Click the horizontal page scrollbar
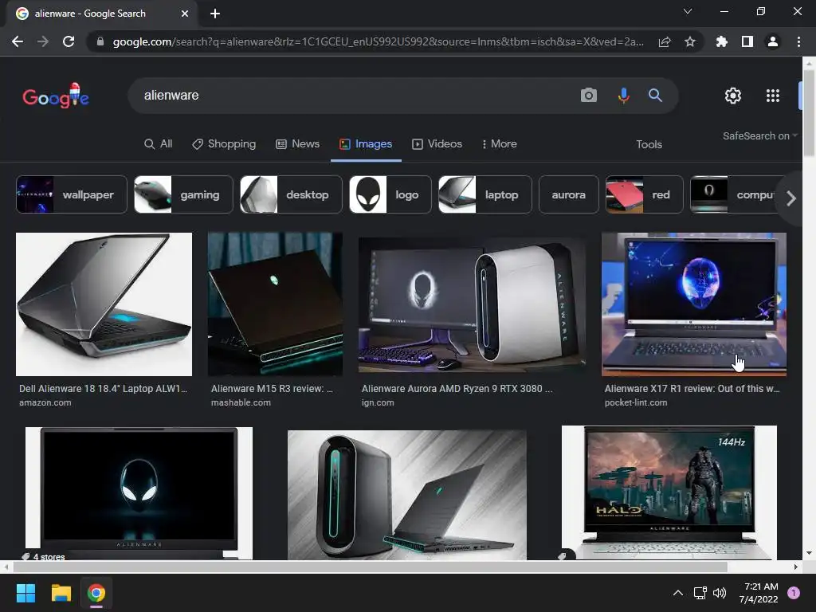816x612 pixels. 370,567
